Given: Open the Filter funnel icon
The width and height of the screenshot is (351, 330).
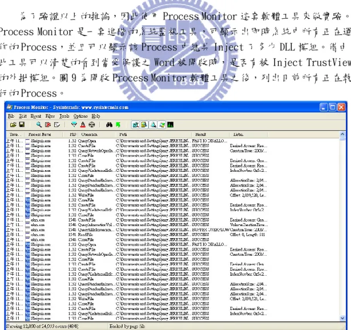Looking at the screenshot, I should point(74,124).
